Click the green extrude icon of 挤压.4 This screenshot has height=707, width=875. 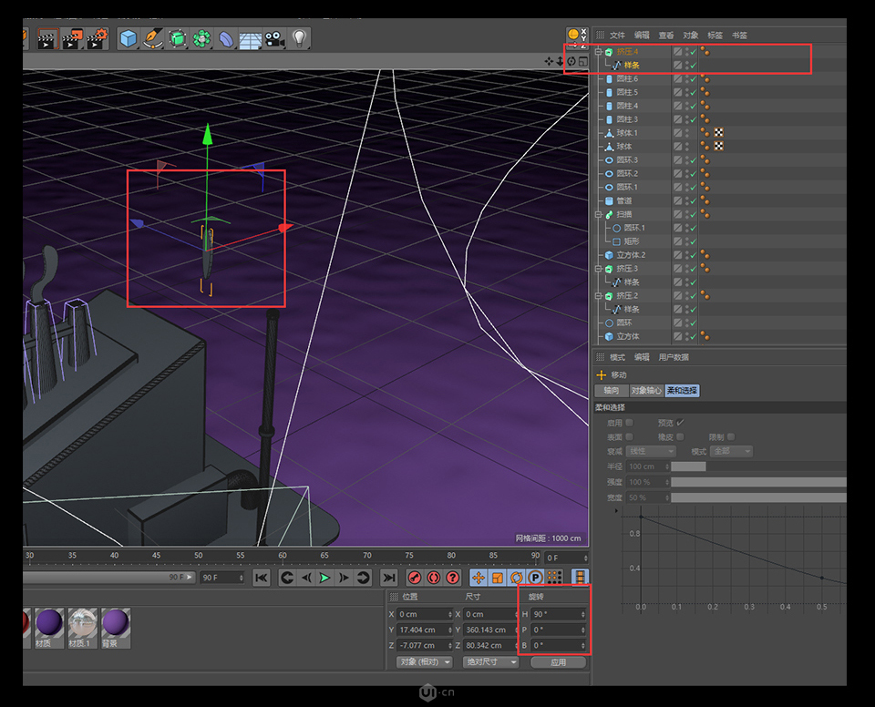(x=608, y=52)
